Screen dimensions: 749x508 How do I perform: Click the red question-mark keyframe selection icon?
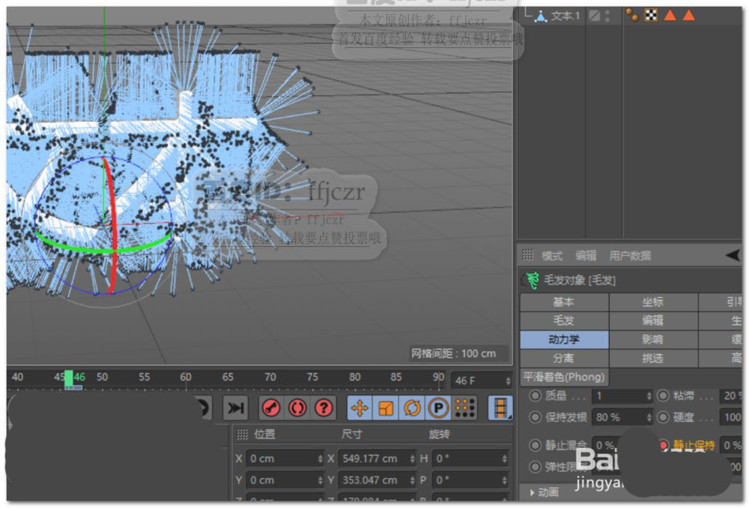(x=324, y=408)
